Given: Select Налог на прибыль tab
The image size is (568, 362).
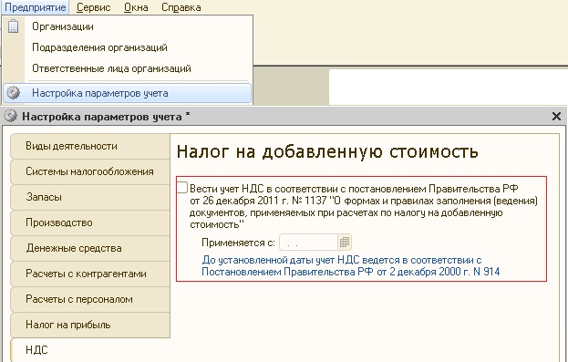Looking at the screenshot, I should [x=90, y=325].
